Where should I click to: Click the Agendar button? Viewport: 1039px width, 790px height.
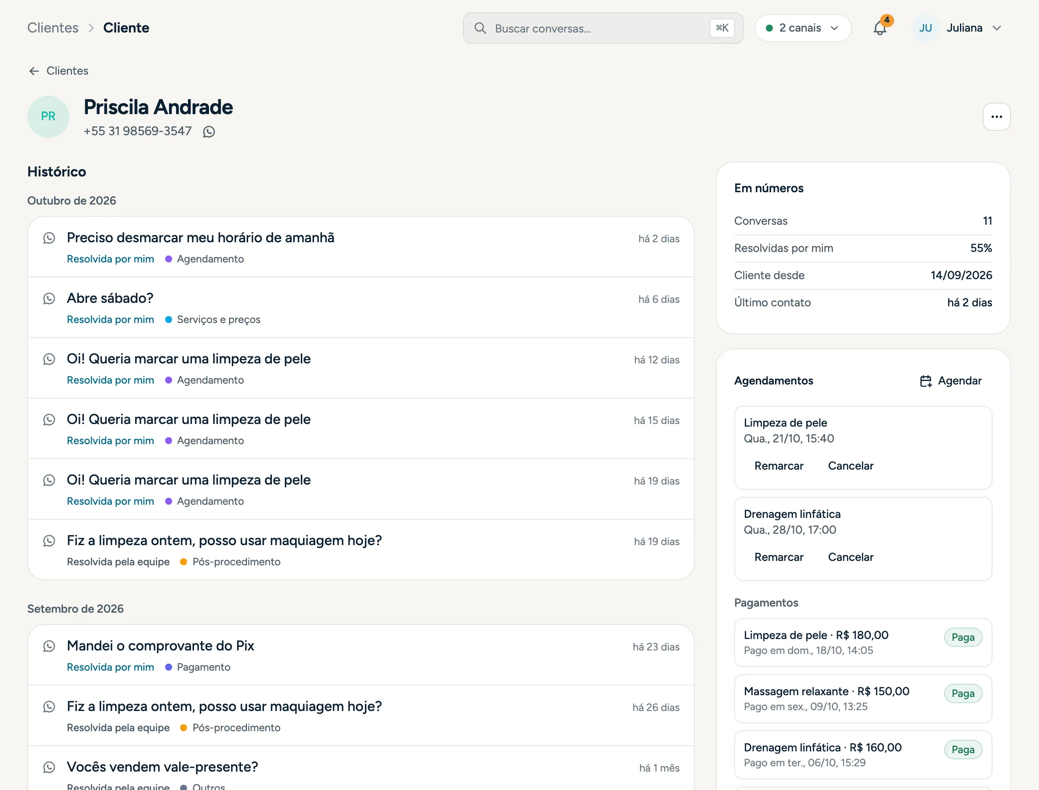[x=951, y=381]
